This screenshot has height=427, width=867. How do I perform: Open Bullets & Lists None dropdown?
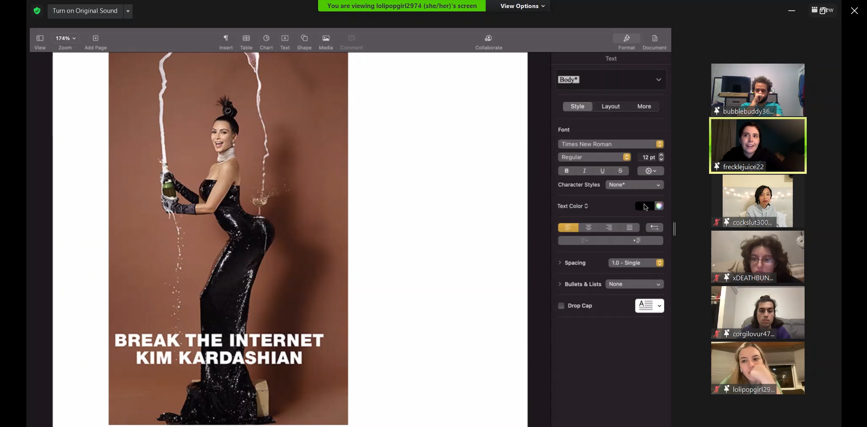click(635, 284)
